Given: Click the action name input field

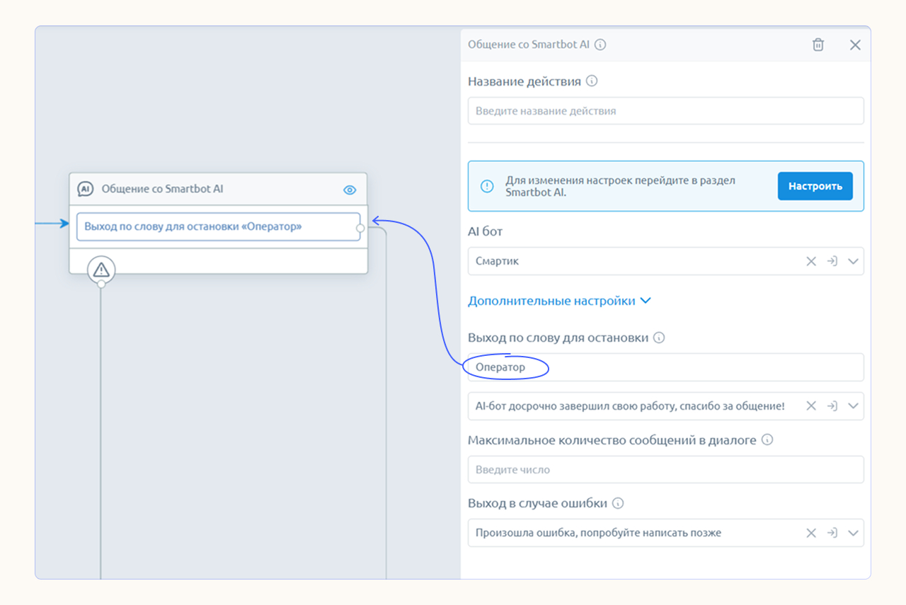Looking at the screenshot, I should [x=665, y=111].
